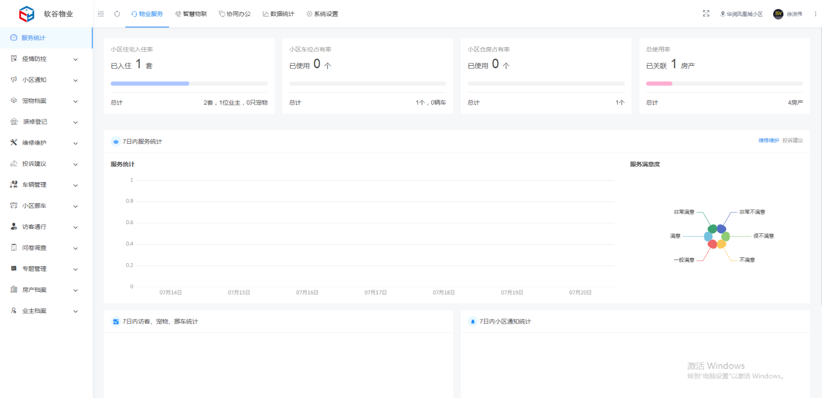Click the 访客通行 person icon in sidebar

coord(14,227)
